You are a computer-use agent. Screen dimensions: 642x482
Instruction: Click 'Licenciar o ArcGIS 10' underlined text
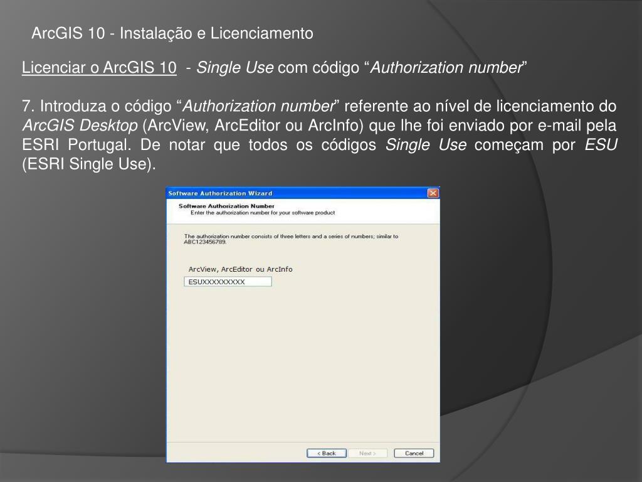(x=99, y=68)
